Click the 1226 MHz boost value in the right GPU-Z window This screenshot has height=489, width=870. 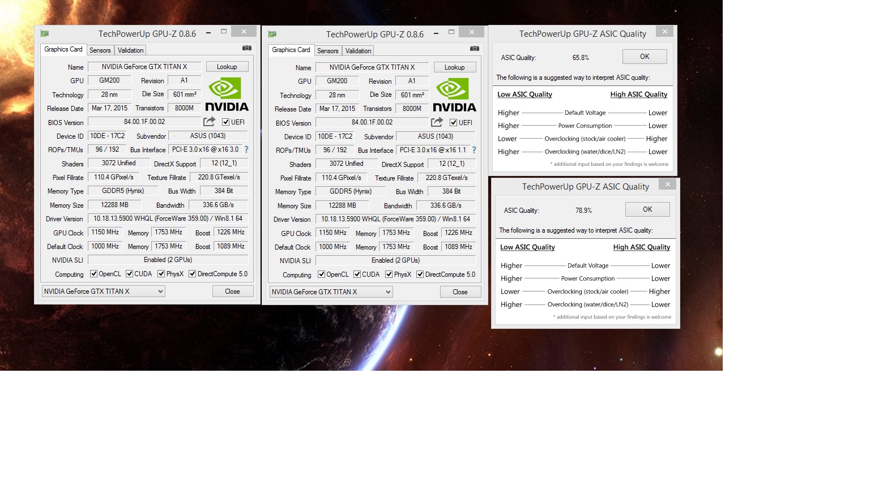coord(459,233)
